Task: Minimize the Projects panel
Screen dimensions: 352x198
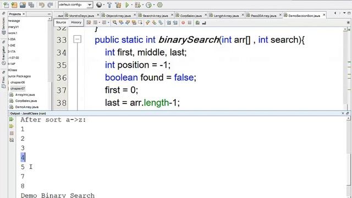Action: pos(49,14)
